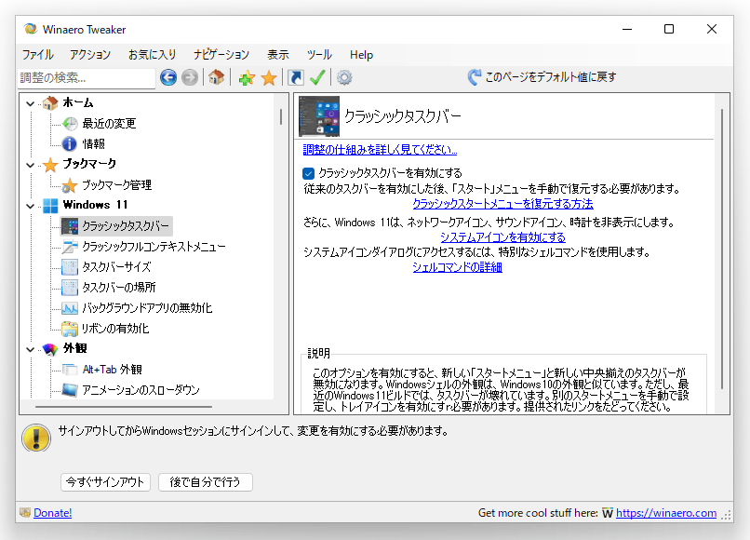Open the アクション menu
The height and width of the screenshot is (540, 750).
pyautogui.click(x=90, y=55)
